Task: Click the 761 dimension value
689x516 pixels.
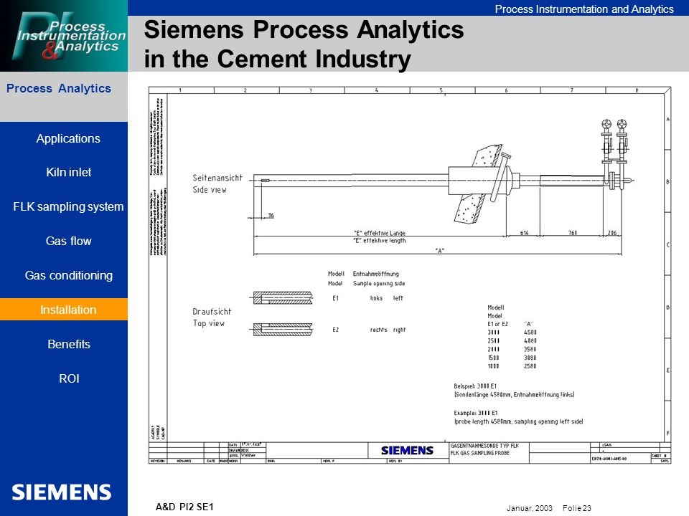Action: tap(573, 233)
